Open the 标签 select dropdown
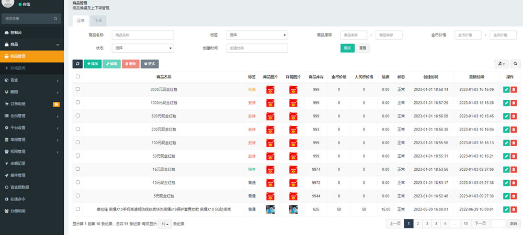Viewport: 523px width, 235px height. click(x=257, y=35)
